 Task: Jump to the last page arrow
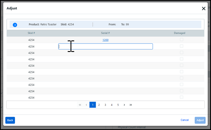[x=131, y=105]
